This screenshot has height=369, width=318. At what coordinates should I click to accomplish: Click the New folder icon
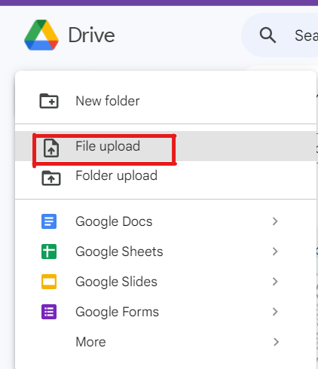point(49,101)
